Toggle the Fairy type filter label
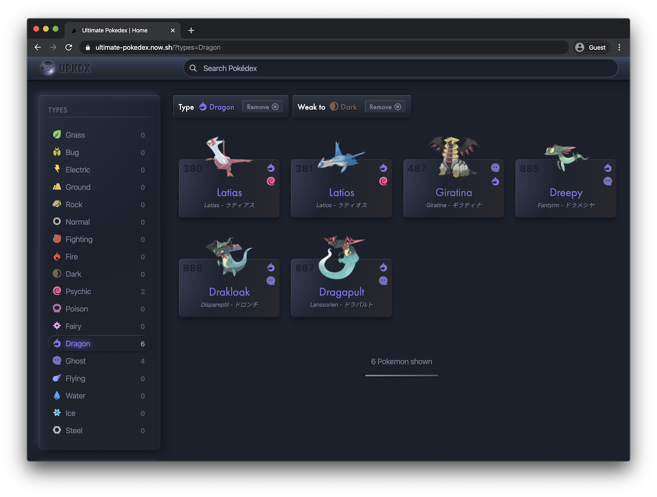This screenshot has height=497, width=657. [73, 326]
